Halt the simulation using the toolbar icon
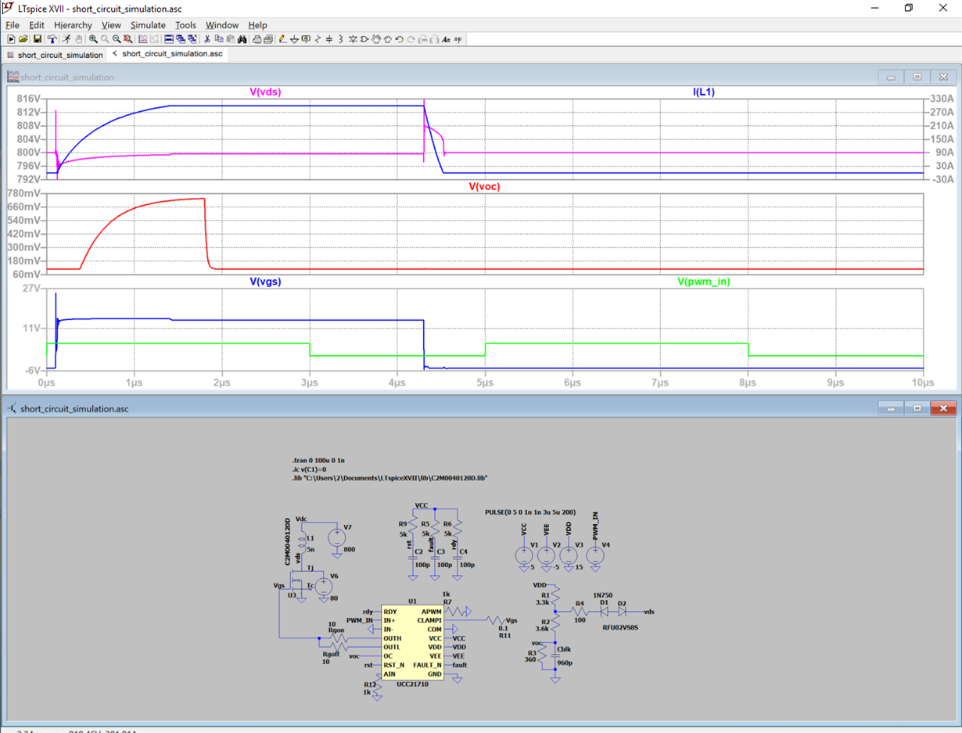Screen dimensions: 962x733 coord(79,39)
